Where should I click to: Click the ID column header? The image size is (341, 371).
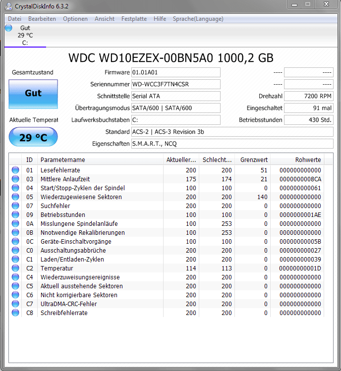point(29,159)
